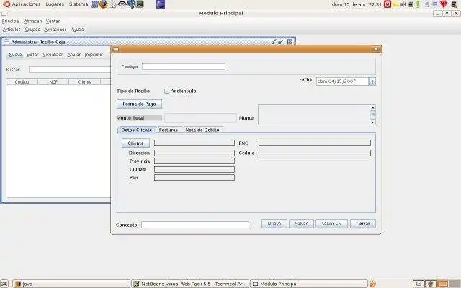Open the Lugares menu in top panel
The height and width of the screenshot is (288, 461).
click(55, 4)
